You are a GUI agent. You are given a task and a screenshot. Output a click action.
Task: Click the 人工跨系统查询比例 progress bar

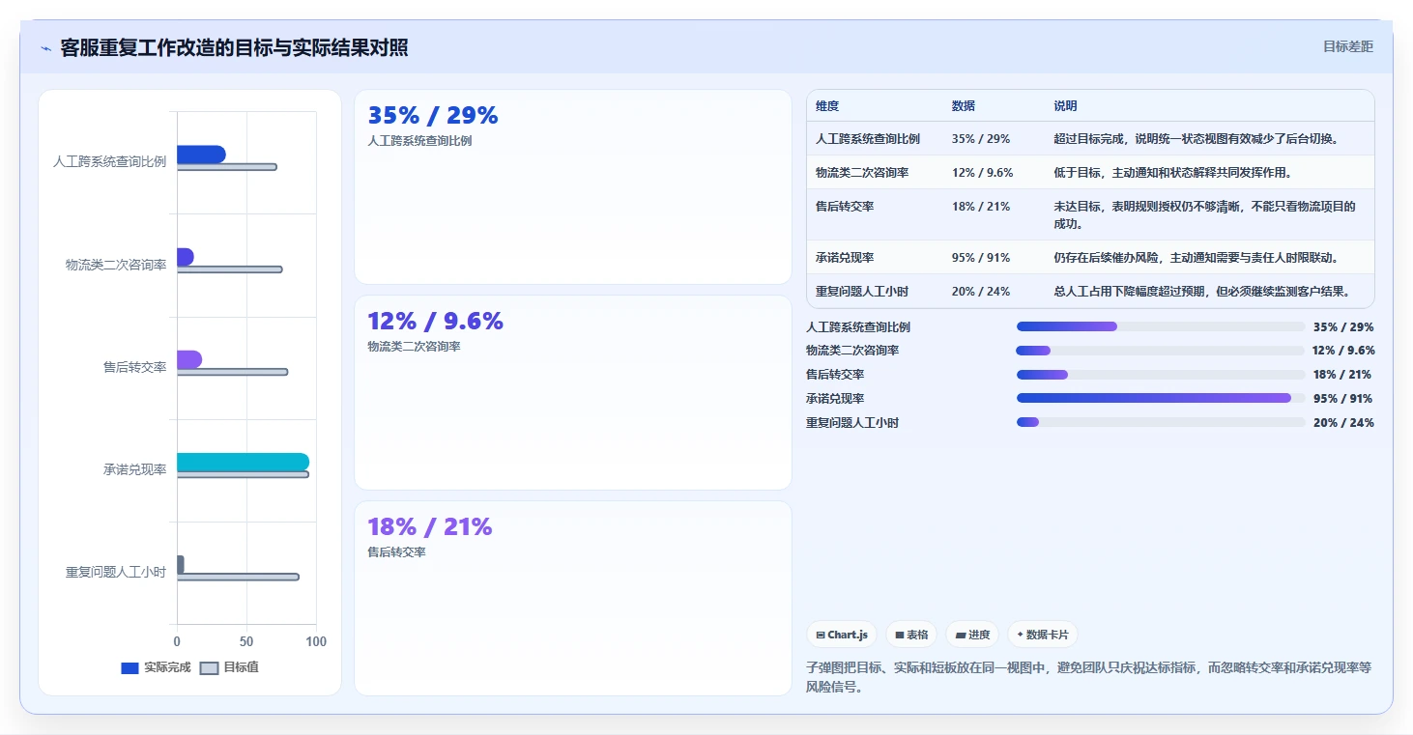point(1161,326)
